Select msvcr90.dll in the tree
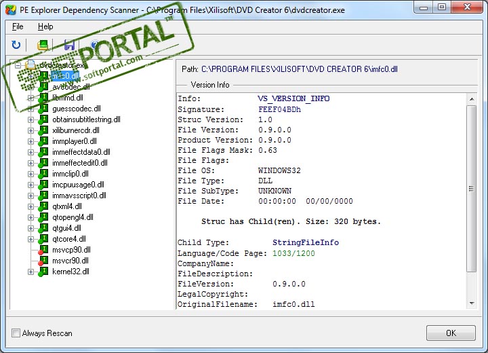Image resolution: width=488 pixels, height=353 pixels. click(70, 261)
